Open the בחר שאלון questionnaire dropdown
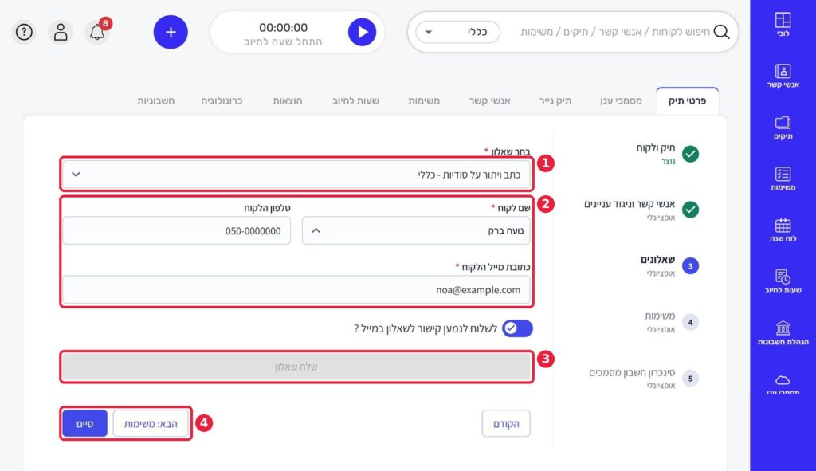The height and width of the screenshot is (471, 816). click(x=296, y=175)
